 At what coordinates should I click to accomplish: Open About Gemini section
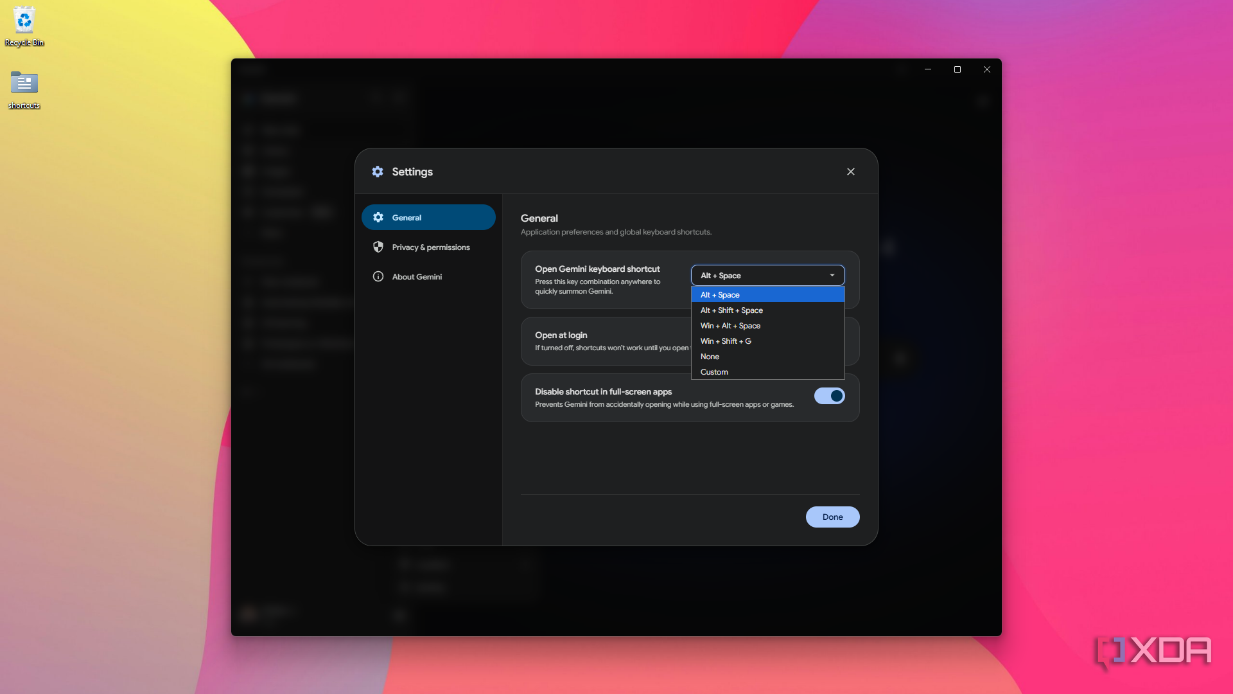(x=428, y=276)
